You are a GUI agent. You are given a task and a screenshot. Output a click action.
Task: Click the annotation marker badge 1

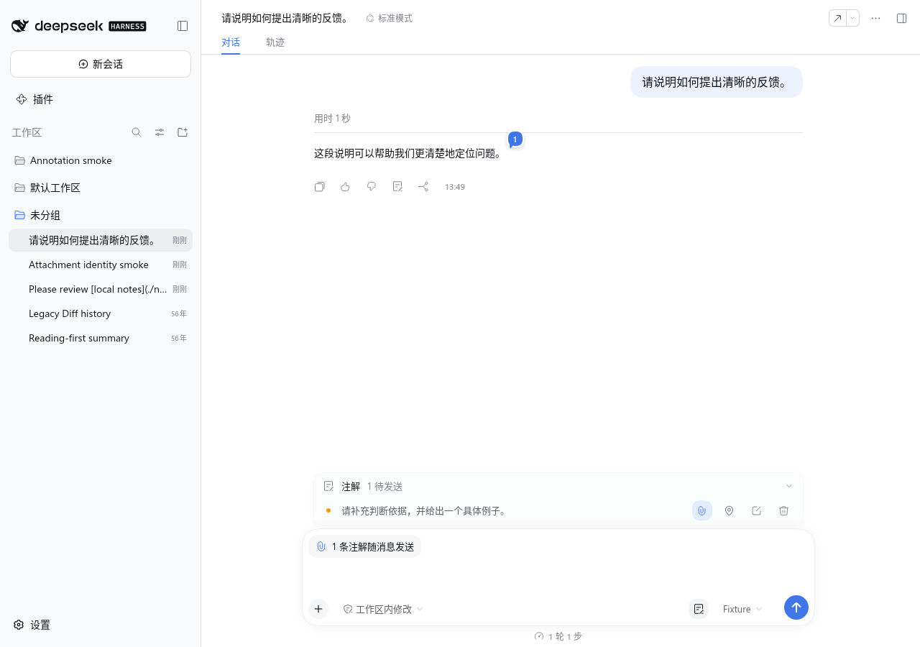(515, 139)
